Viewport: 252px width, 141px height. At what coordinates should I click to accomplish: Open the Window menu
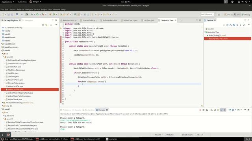tap(56, 9)
